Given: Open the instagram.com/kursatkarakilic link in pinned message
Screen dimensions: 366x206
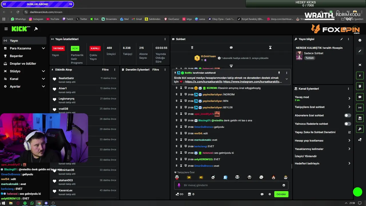Looking at the screenshot, I should click(x=252, y=82).
